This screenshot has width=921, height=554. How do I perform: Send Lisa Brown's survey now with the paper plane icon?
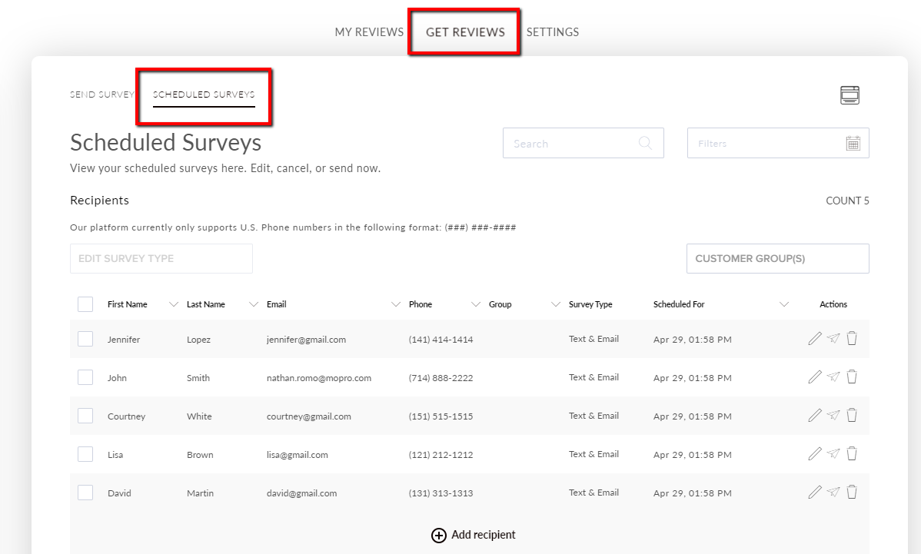pyautogui.click(x=833, y=453)
